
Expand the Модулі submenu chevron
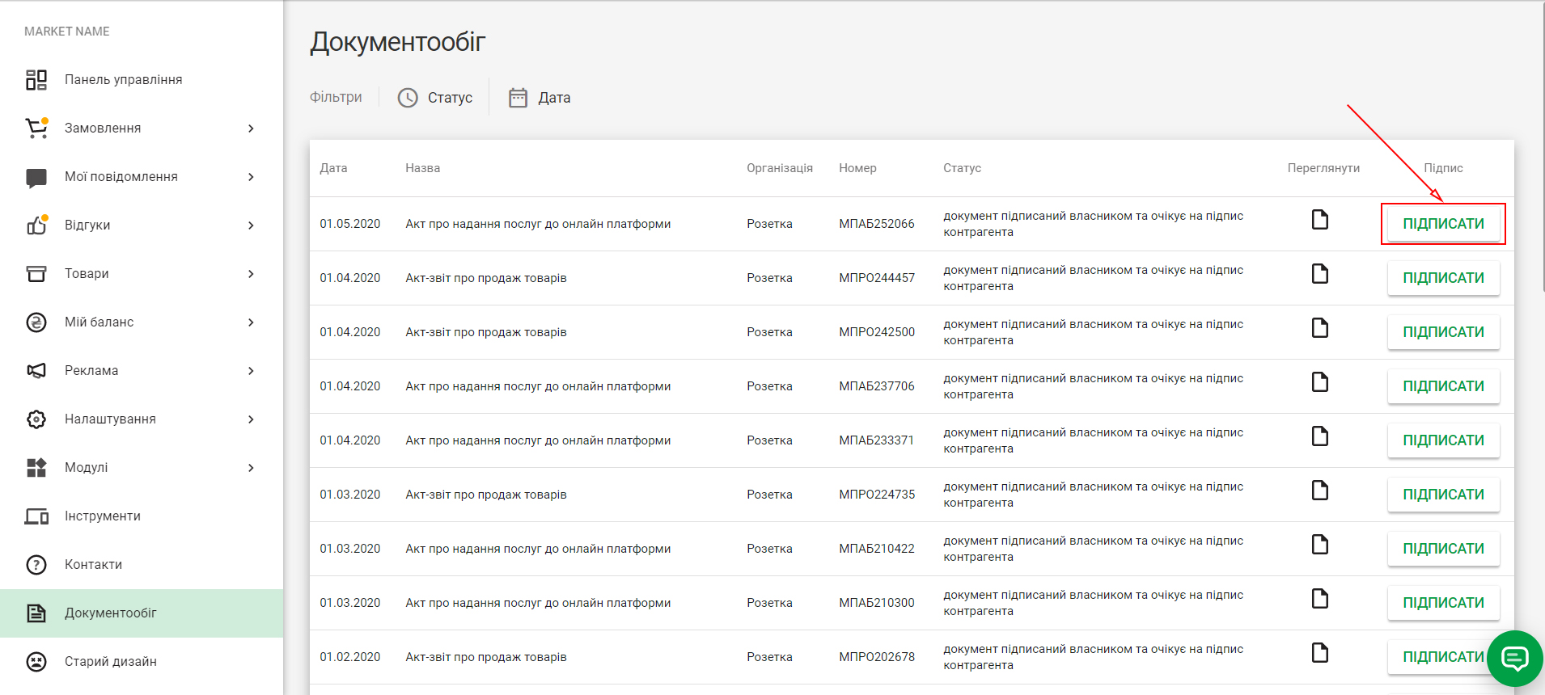click(x=251, y=468)
